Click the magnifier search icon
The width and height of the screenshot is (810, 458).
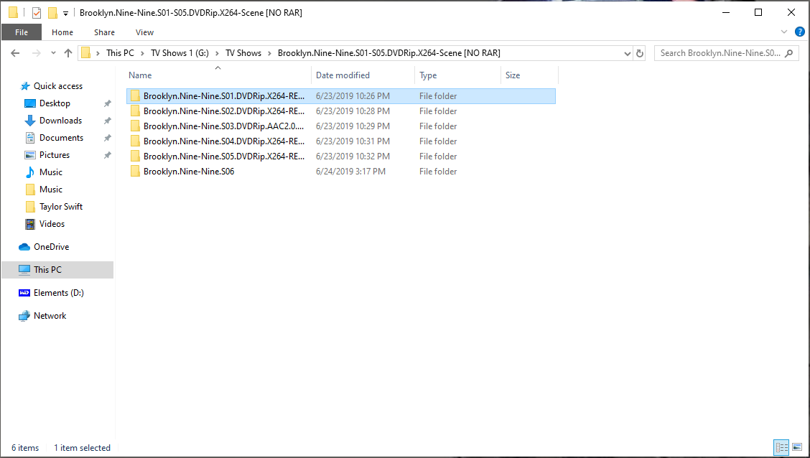tap(789, 52)
